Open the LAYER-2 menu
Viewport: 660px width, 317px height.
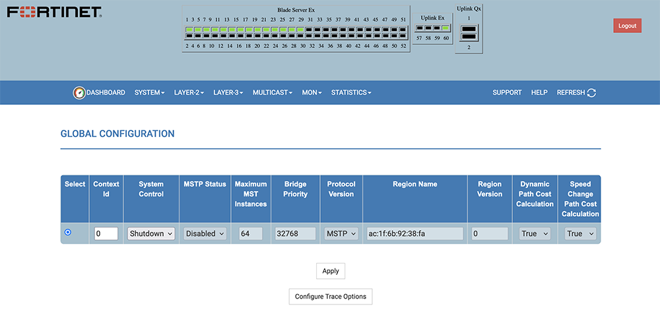point(189,93)
